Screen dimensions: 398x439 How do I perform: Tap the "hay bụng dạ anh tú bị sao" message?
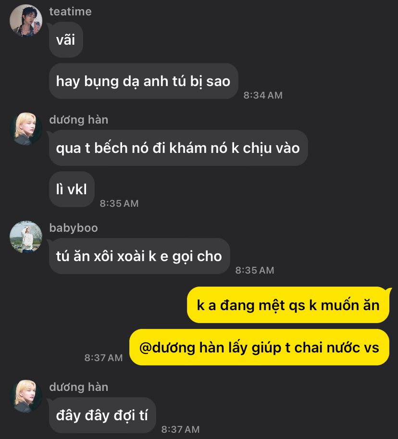click(143, 81)
